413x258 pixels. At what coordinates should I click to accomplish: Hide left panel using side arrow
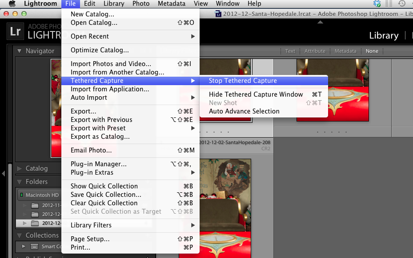3,173
